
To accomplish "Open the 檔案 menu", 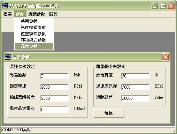I will (x=8, y=14).
